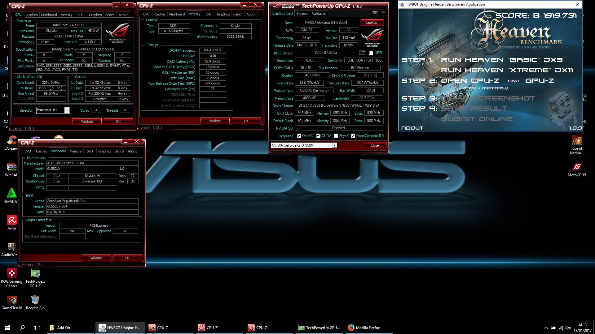Switch to TechPowerUp GPU-Z taskbar item
Viewport: 595px width, 334px height.
tap(319, 328)
